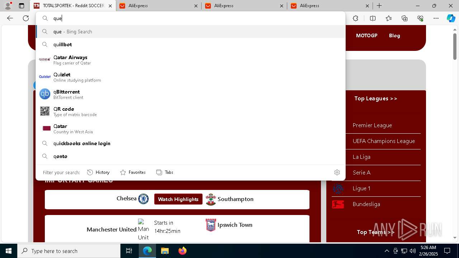This screenshot has height=258, width=459.
Task: Open the tab actions menu icon
Action: click(x=22, y=6)
